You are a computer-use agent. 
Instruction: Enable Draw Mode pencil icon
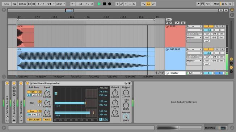click(x=198, y=4)
